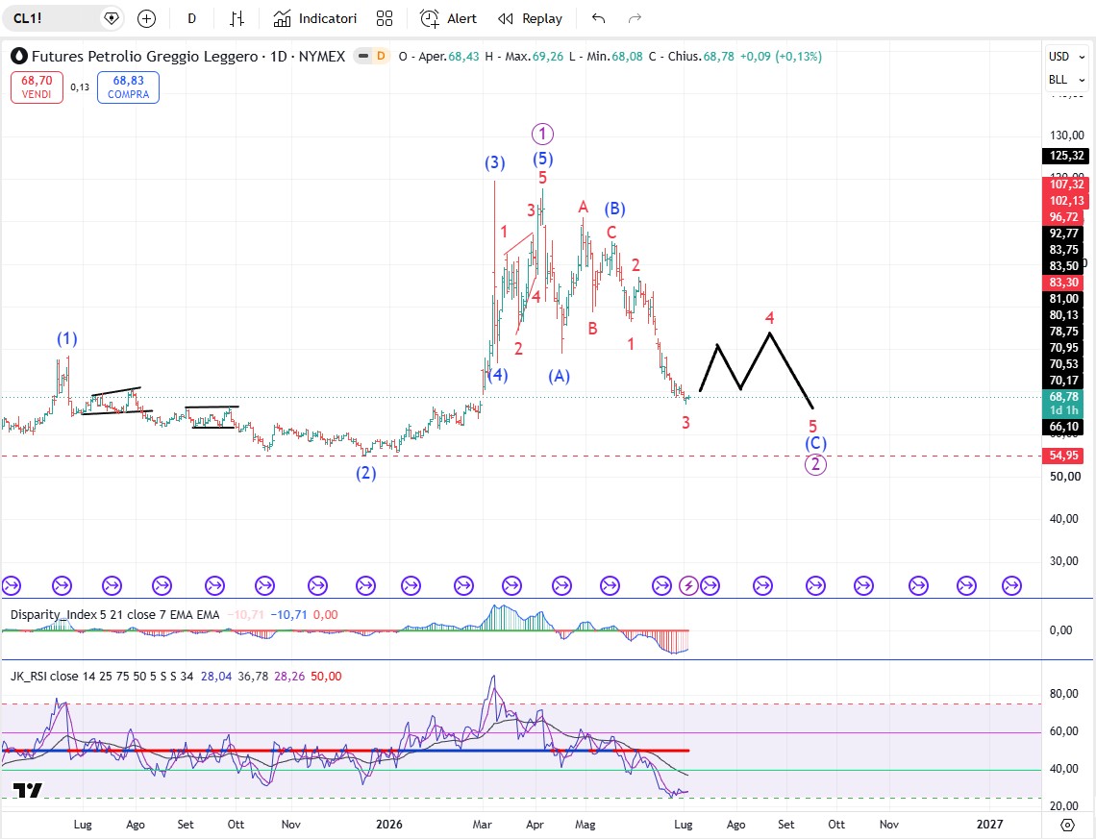Click the Disparity_Index indicator legend
This screenshot has width=1096, height=839.
(114, 615)
